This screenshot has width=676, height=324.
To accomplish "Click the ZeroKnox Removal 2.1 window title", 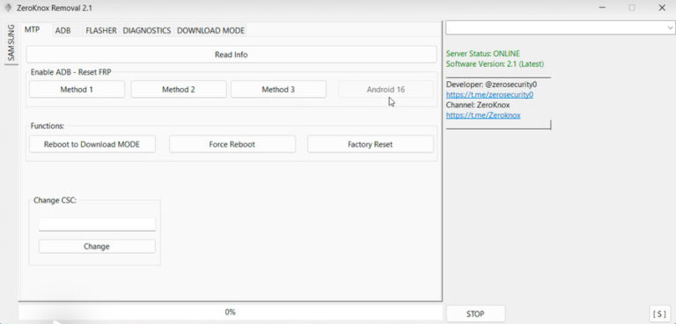I will (x=55, y=8).
